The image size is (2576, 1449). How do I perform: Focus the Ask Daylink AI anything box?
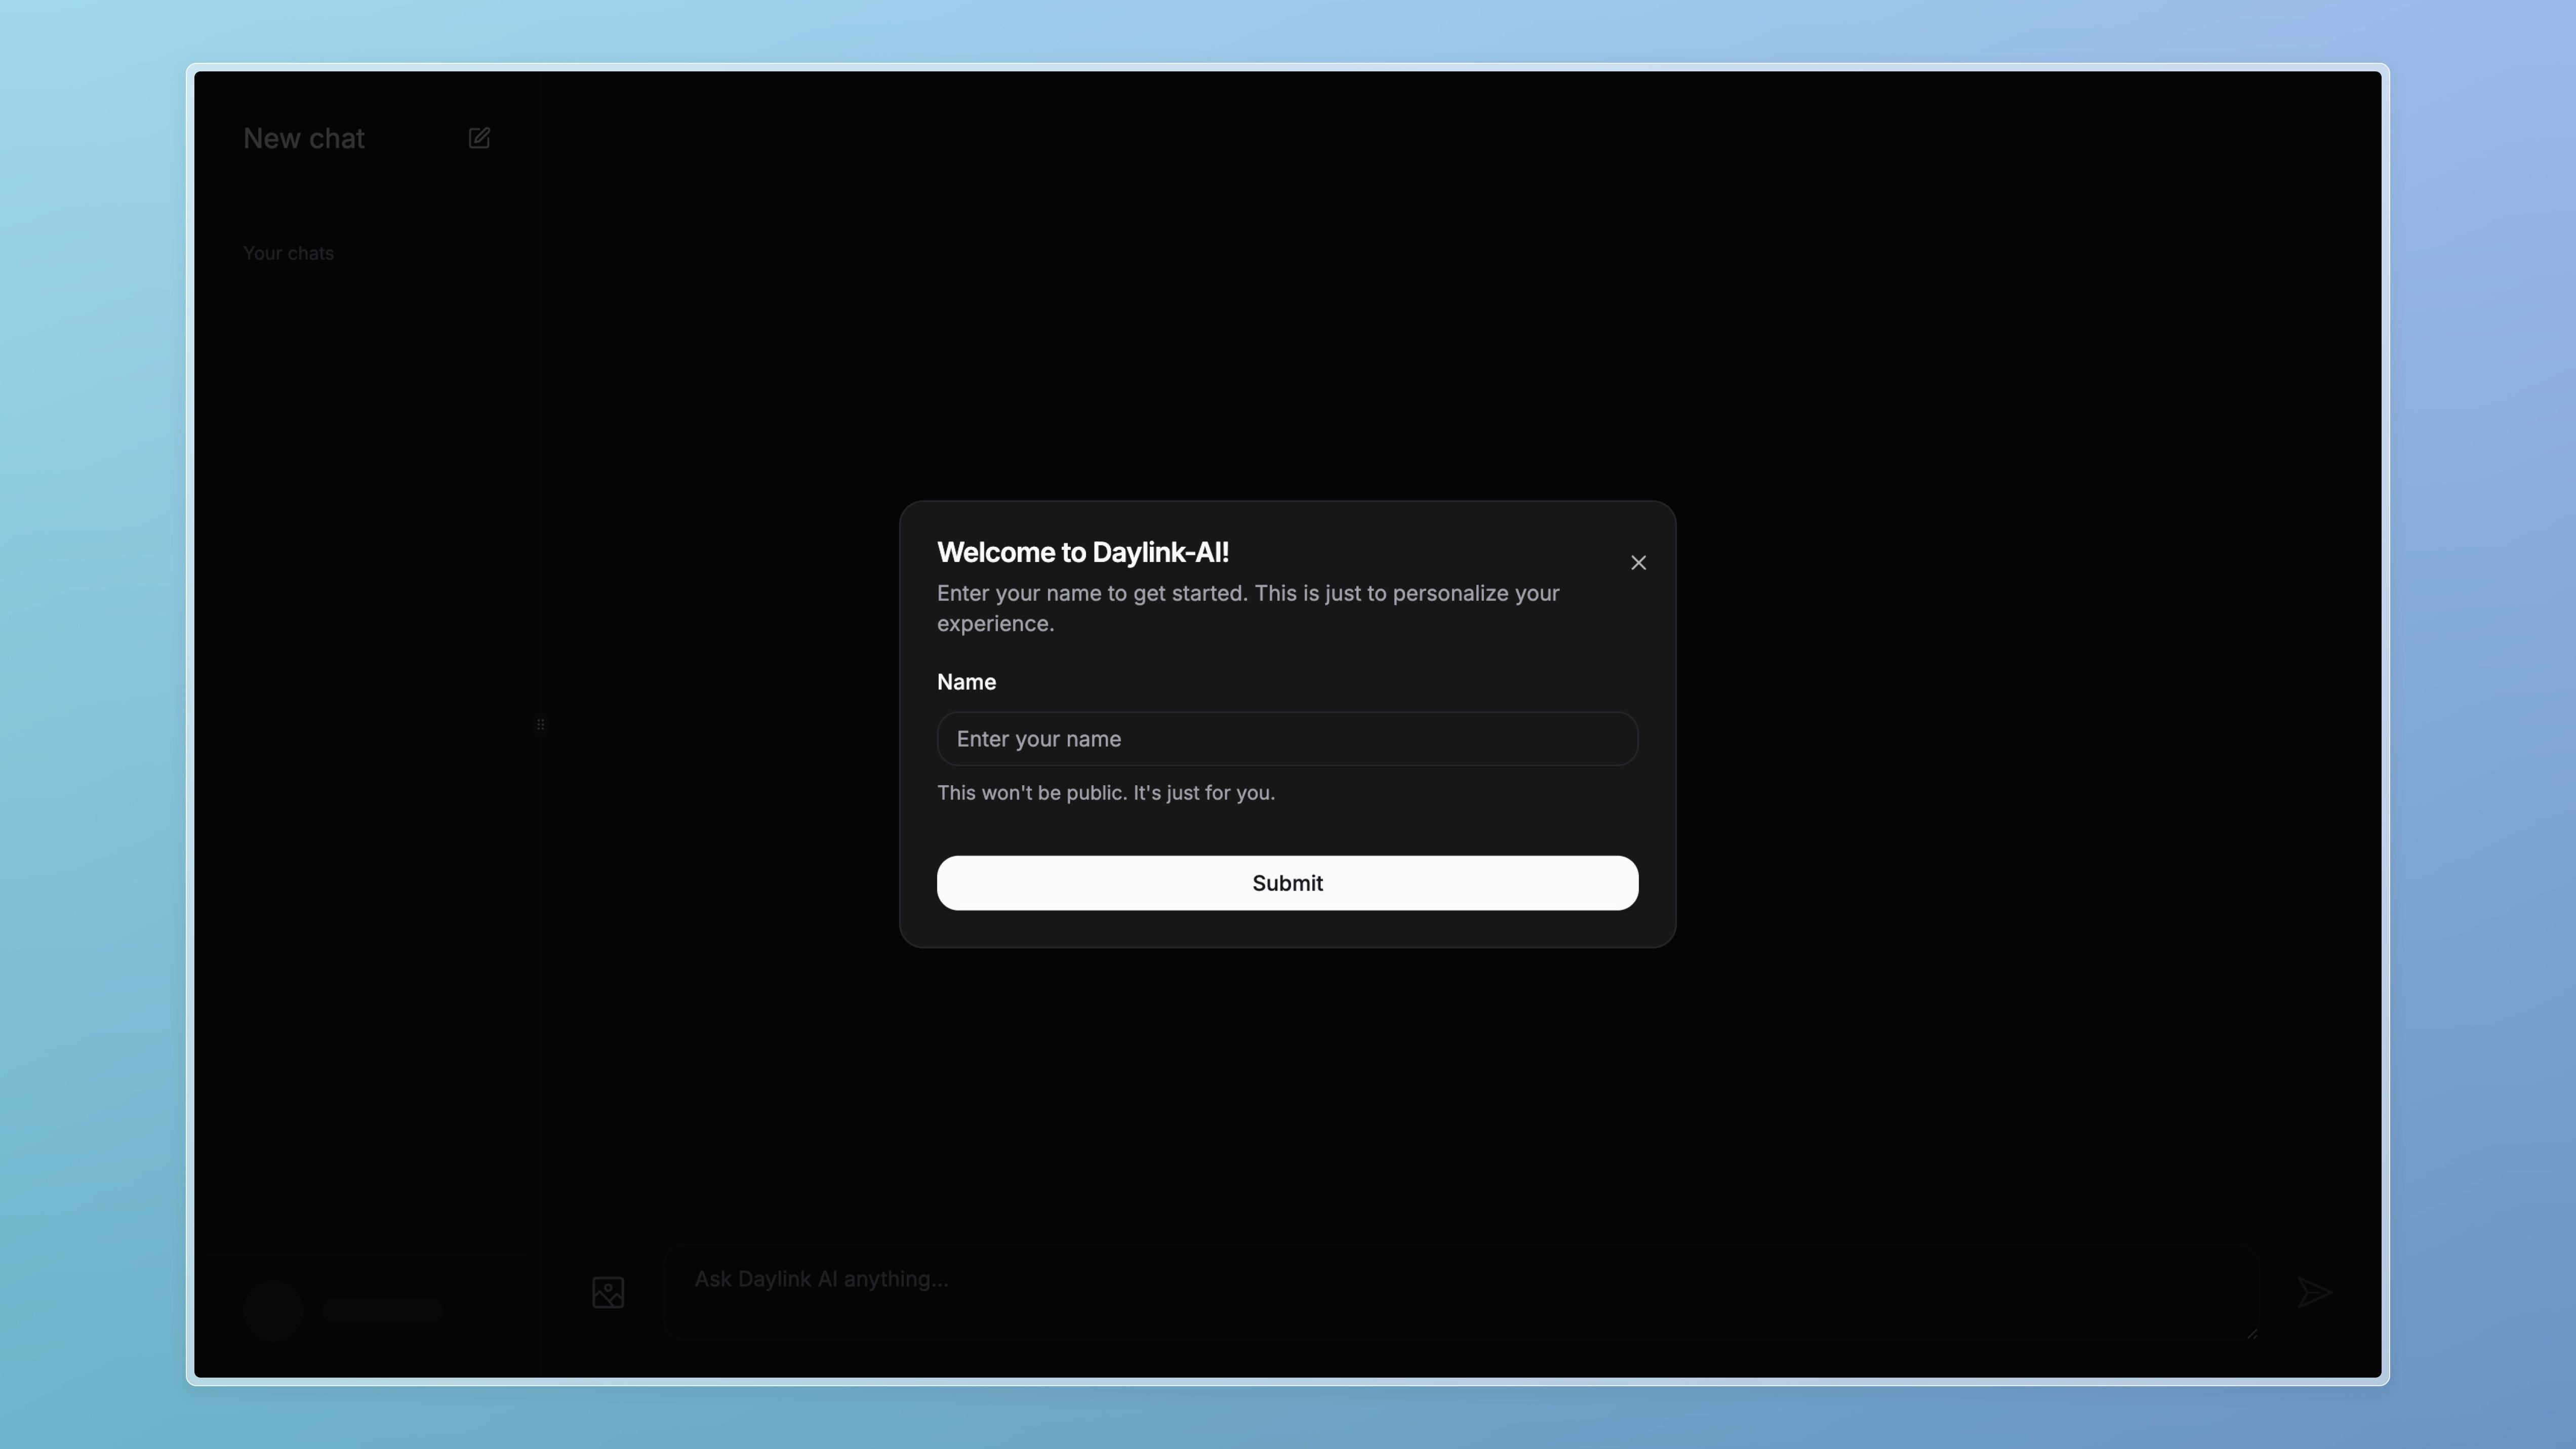click(x=1462, y=1292)
